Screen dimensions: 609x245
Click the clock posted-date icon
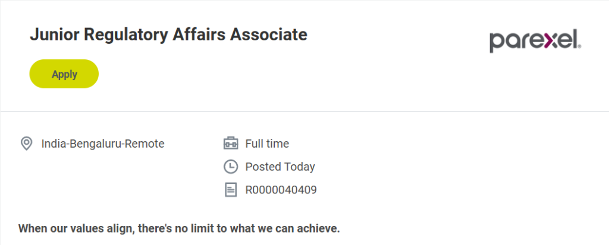pos(230,167)
